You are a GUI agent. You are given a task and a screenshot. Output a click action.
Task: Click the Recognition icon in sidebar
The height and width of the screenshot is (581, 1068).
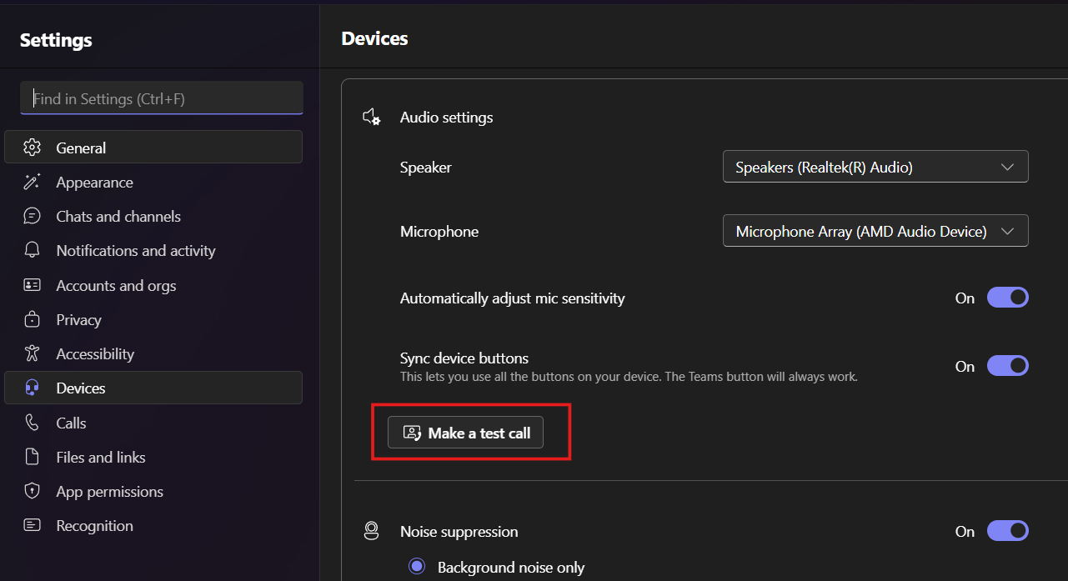pyautogui.click(x=33, y=525)
